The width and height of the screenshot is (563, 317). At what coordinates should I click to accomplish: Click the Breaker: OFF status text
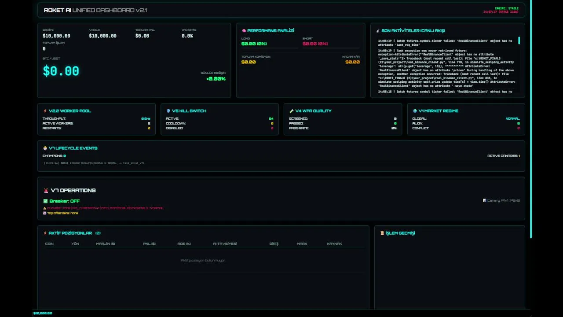click(64, 201)
